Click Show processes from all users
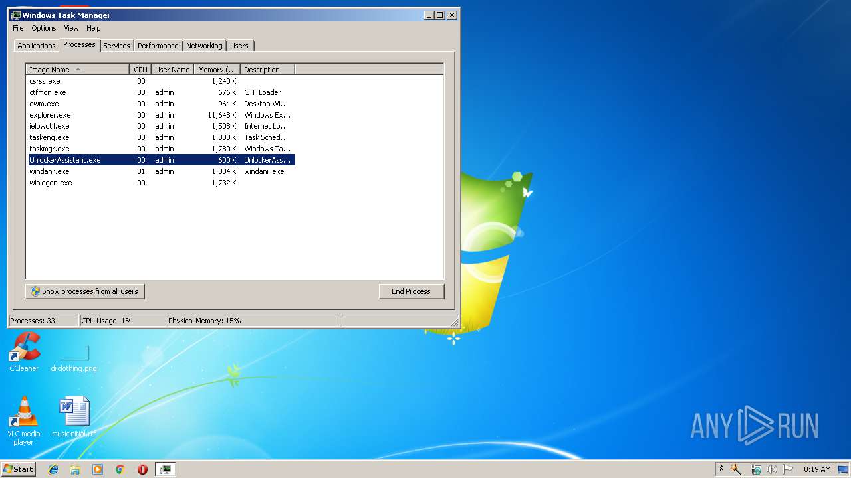The image size is (851, 478). [x=85, y=291]
